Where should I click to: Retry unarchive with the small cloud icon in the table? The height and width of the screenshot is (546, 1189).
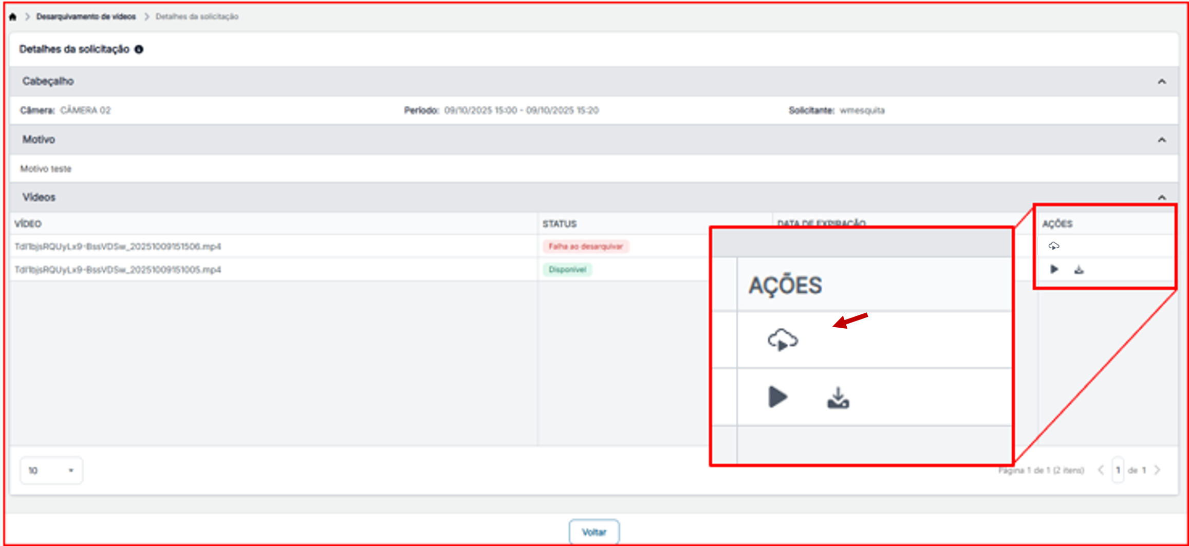point(1054,246)
